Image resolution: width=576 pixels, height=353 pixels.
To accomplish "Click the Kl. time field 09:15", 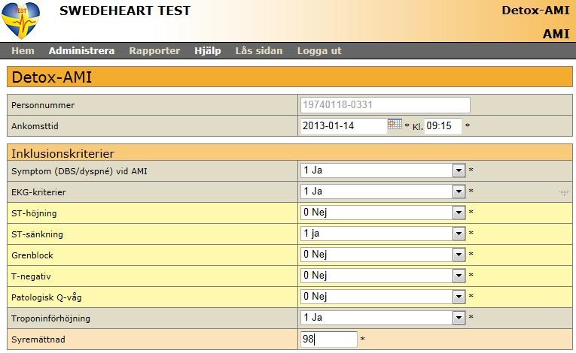I will (x=443, y=125).
